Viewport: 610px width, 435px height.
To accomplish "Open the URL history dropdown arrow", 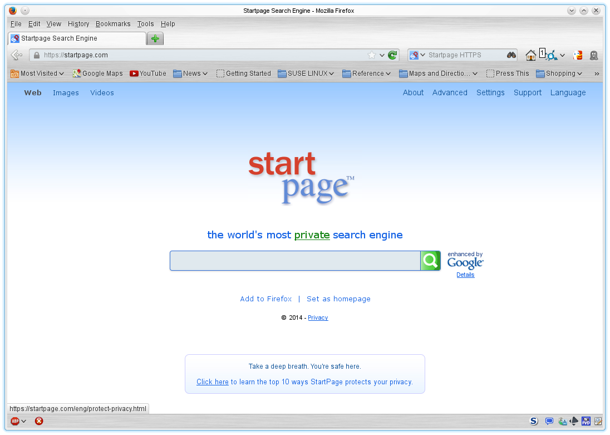I will [382, 55].
